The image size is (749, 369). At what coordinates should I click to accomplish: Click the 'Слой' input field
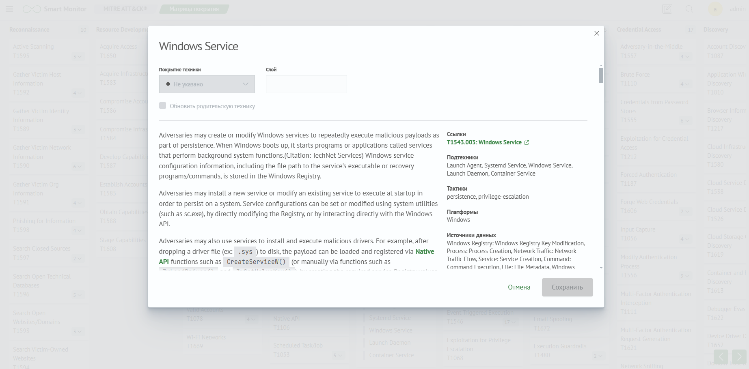tap(306, 84)
